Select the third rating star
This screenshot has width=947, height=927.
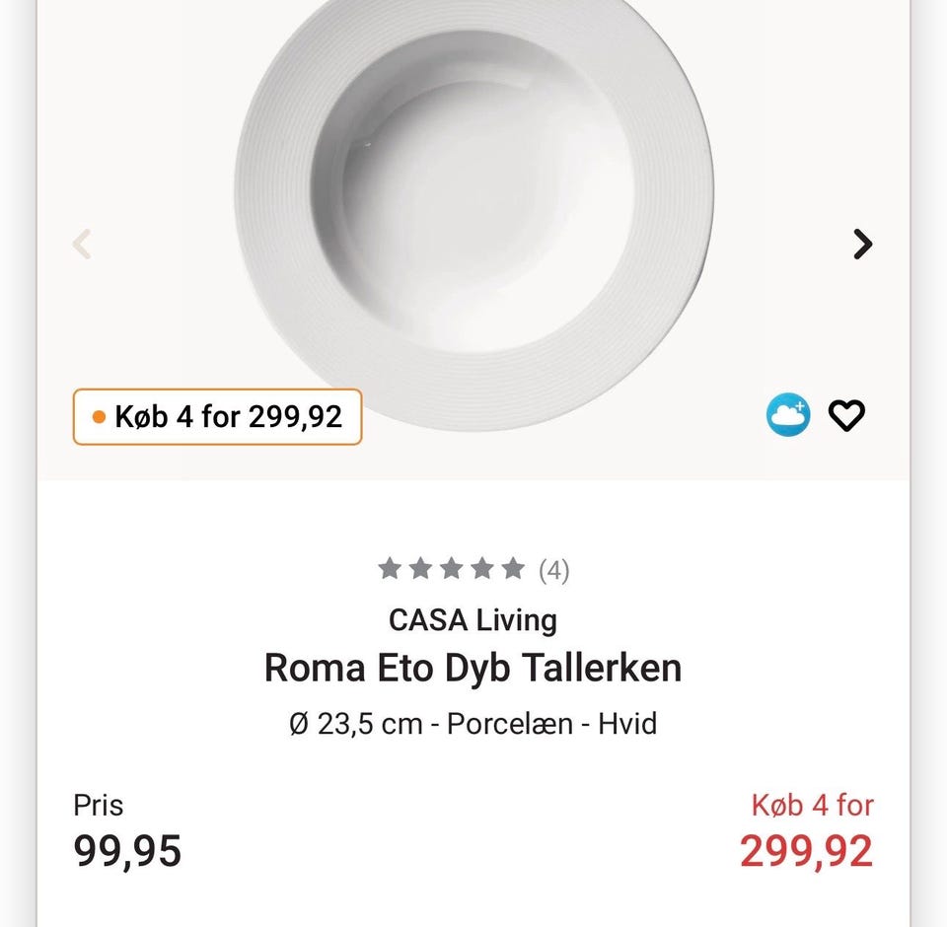451,568
